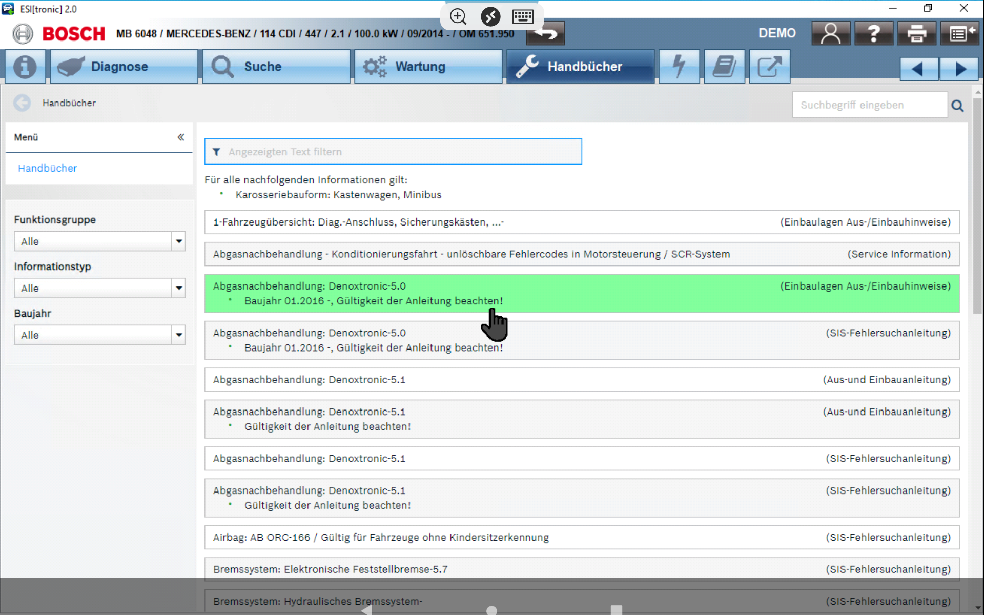Click the filter funnel icon
This screenshot has height=615, width=984.
point(216,152)
